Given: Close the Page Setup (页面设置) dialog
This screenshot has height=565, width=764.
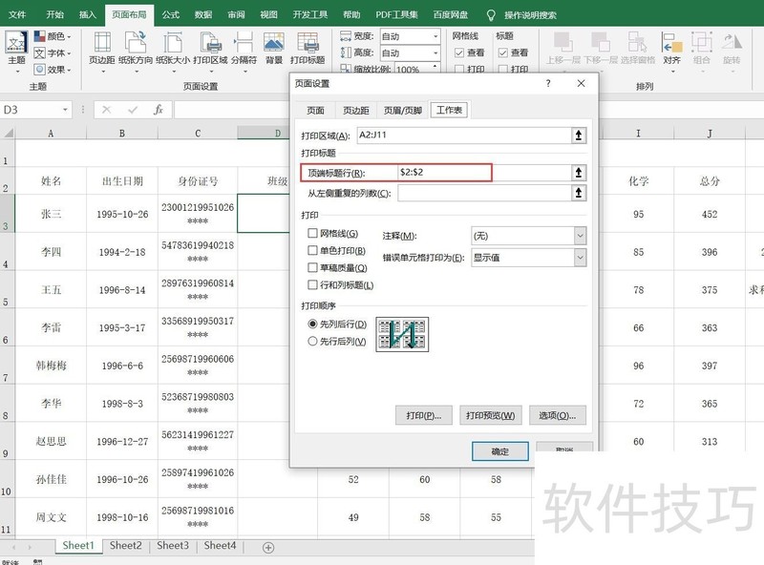Looking at the screenshot, I should tap(581, 83).
